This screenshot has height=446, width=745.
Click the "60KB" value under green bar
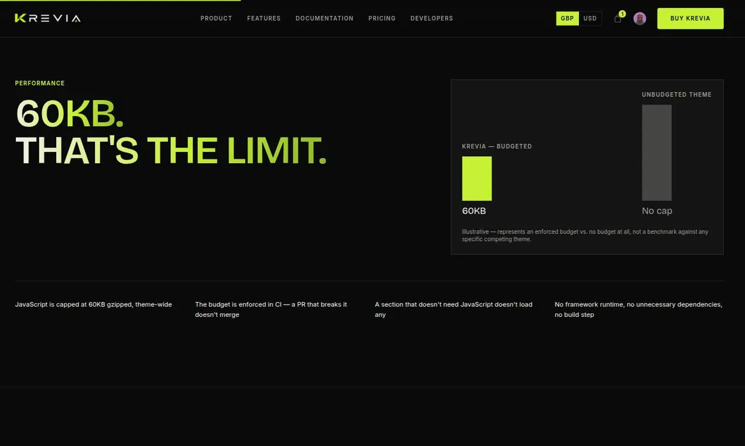pyautogui.click(x=474, y=211)
